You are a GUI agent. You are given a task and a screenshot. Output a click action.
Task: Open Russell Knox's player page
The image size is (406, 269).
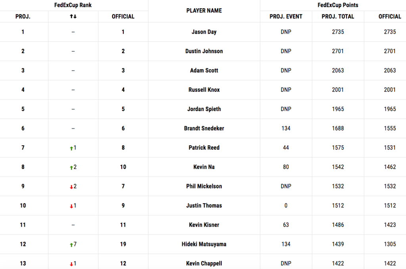pyautogui.click(x=204, y=90)
